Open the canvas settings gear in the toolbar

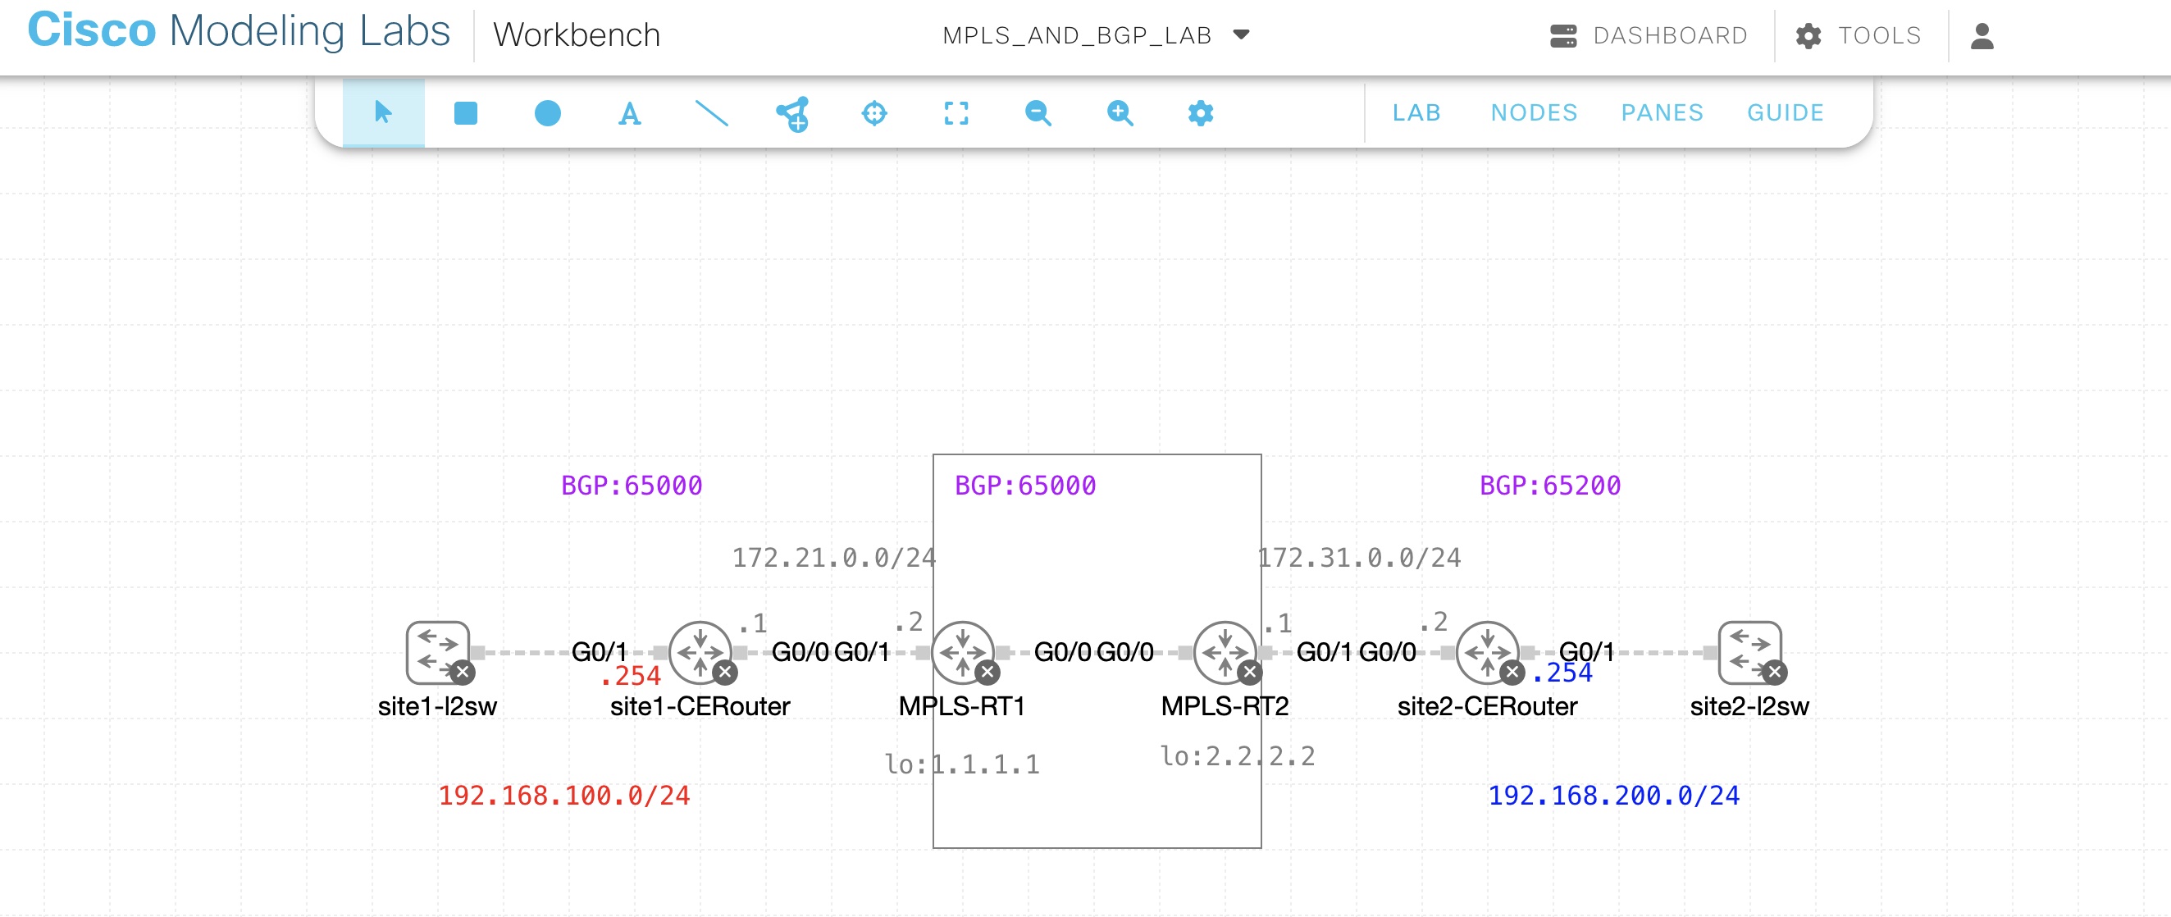pyautogui.click(x=1200, y=113)
